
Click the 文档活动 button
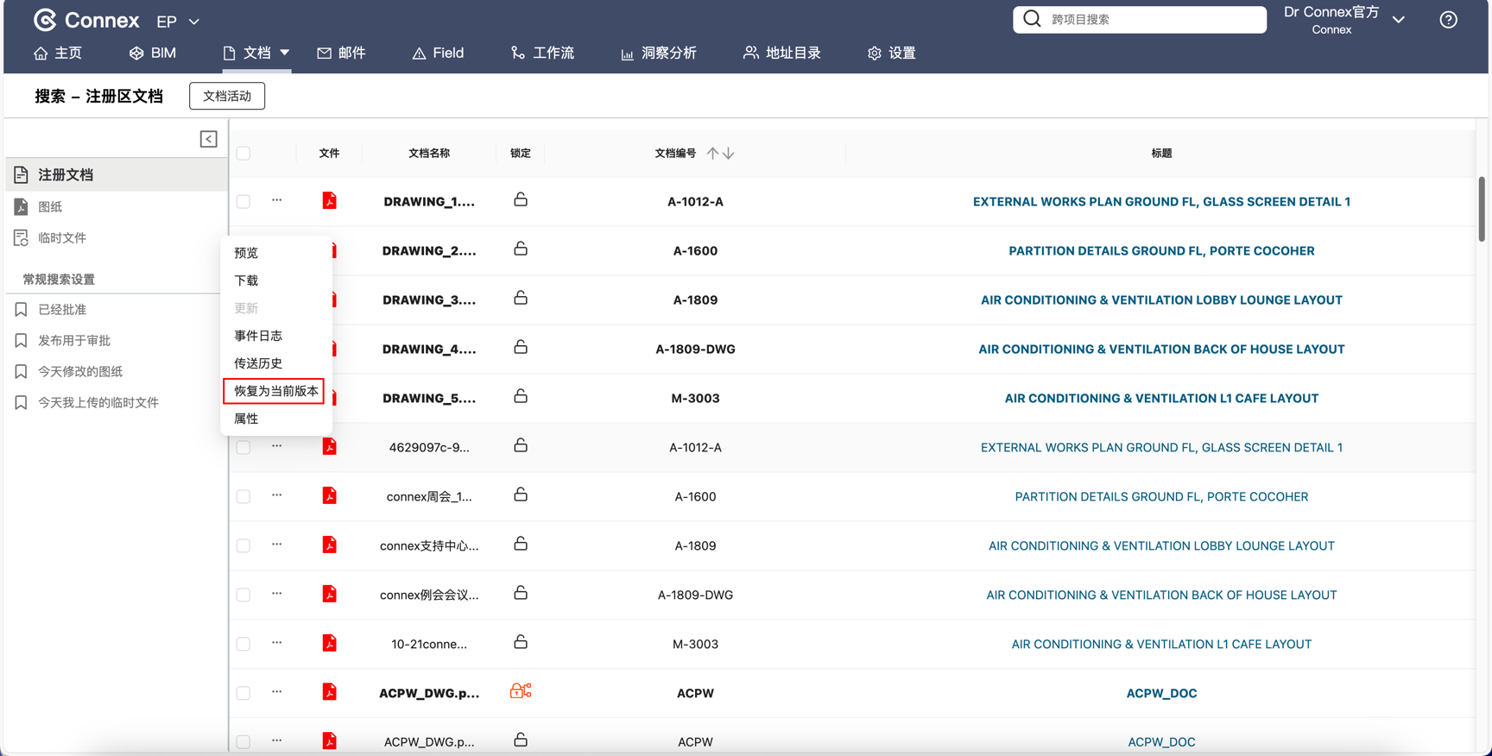(227, 96)
